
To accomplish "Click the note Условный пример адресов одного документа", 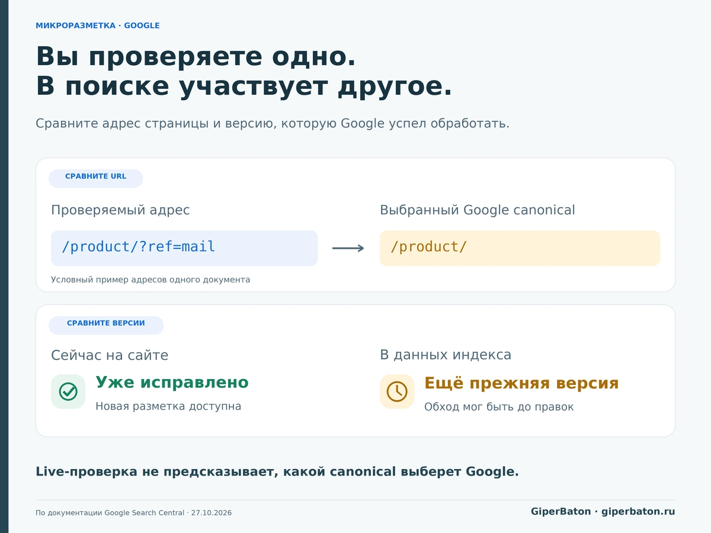I will (150, 280).
